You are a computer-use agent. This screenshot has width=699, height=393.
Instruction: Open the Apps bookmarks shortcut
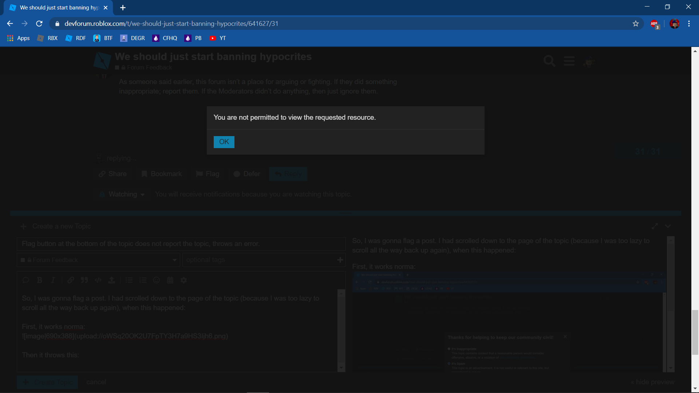18,38
